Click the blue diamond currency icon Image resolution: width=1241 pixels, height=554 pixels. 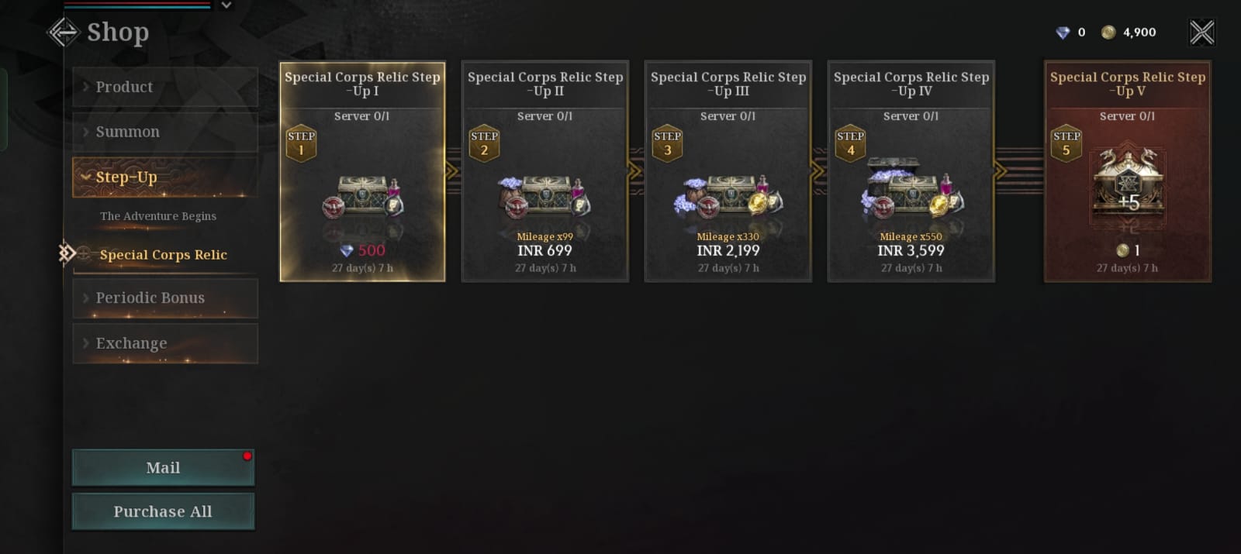point(1063,33)
